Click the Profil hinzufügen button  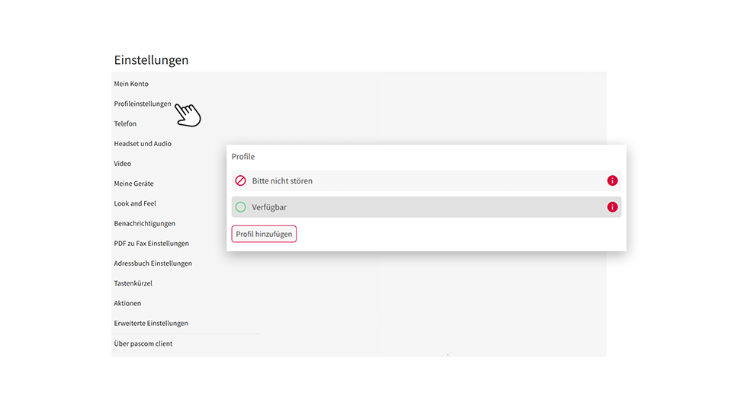[264, 234]
